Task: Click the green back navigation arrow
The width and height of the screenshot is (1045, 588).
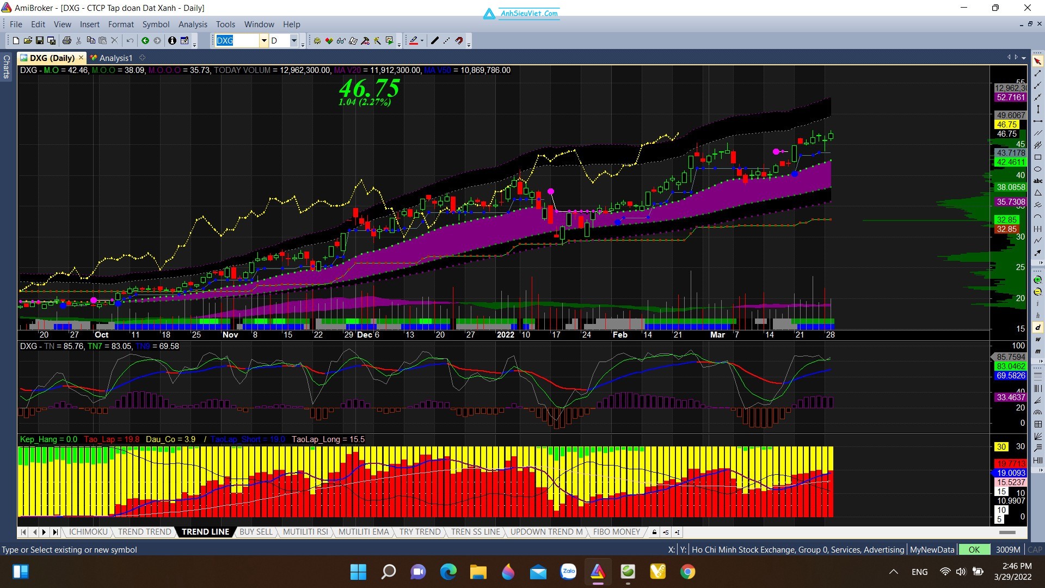Action: [x=145, y=41]
